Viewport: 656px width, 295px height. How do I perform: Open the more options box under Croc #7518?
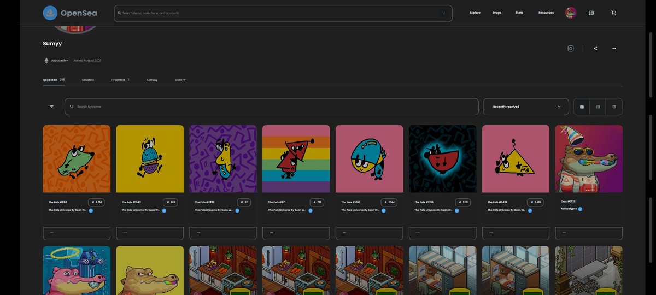point(589,234)
